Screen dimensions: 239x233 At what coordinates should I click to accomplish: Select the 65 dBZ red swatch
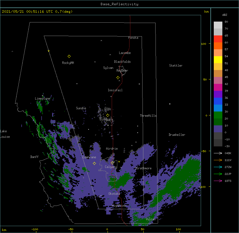tap(218, 39)
